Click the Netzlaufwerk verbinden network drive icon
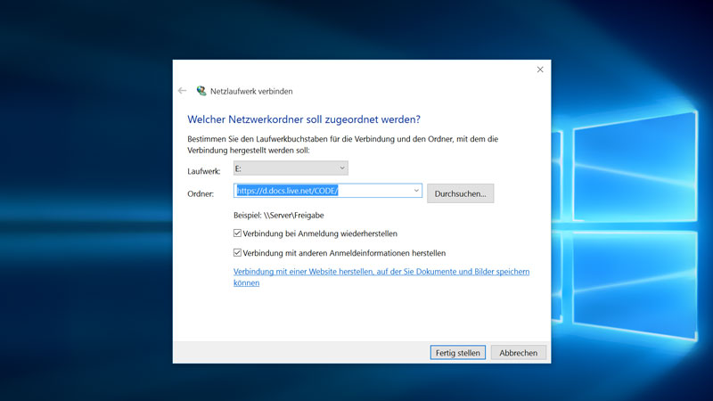713x401 pixels. (201, 91)
